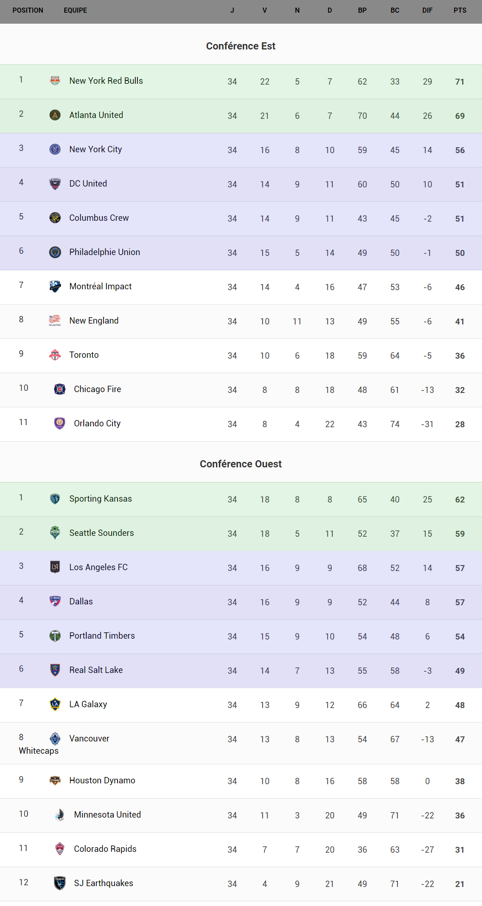482x906 pixels.
Task: Click the Orlando City crest
Action: point(60,423)
